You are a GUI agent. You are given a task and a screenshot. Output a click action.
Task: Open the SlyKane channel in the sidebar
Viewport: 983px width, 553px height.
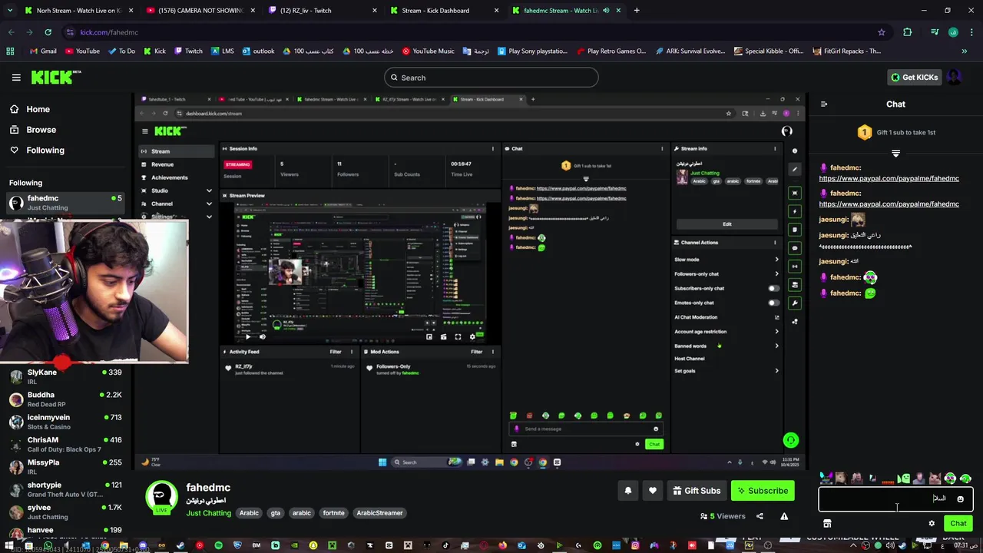click(x=66, y=376)
